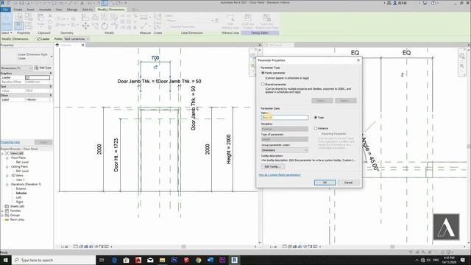
Task: Click Cancel in Parameter Properties dialog
Action: click(348, 183)
